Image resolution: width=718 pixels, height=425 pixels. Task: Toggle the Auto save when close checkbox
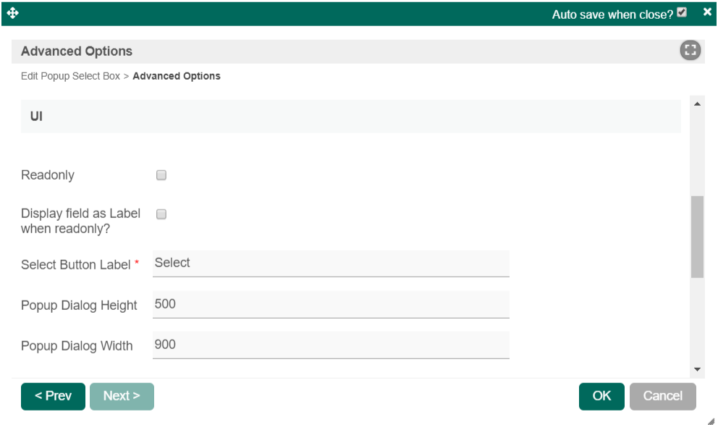tap(681, 13)
